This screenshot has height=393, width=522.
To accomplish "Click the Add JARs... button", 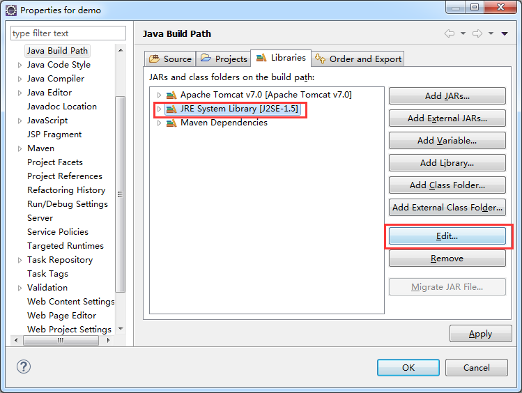I will tap(447, 96).
